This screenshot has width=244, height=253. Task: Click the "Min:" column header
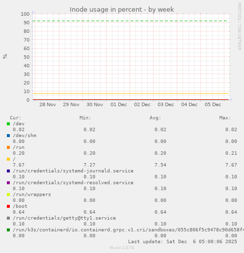point(85,118)
